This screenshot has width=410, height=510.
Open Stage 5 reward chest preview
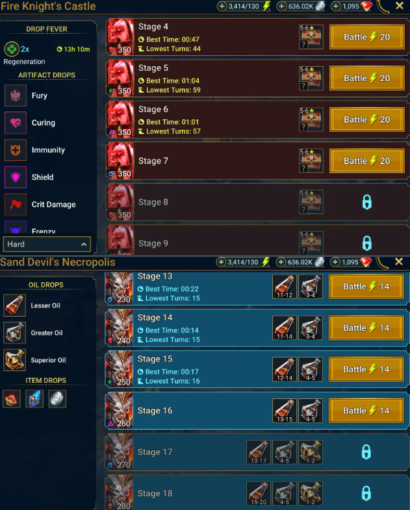coord(311,78)
